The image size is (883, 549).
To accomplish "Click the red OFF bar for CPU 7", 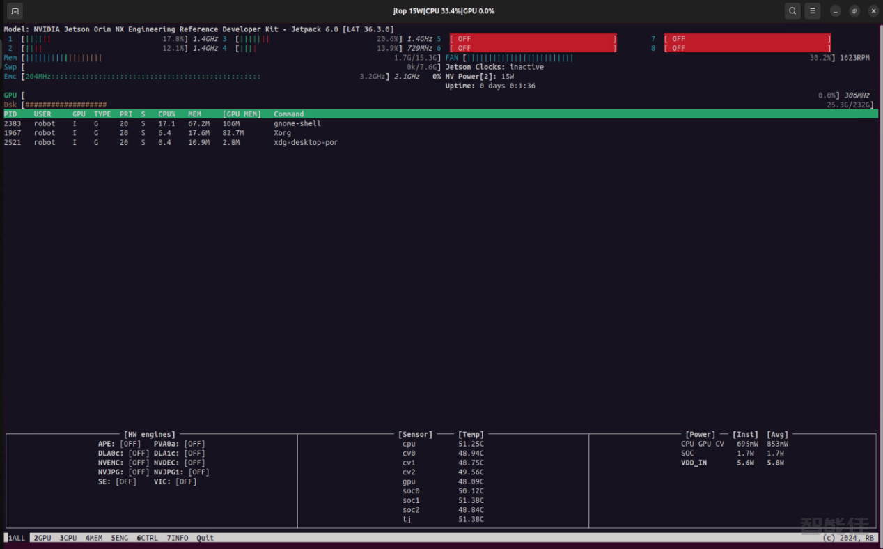I will [747, 39].
